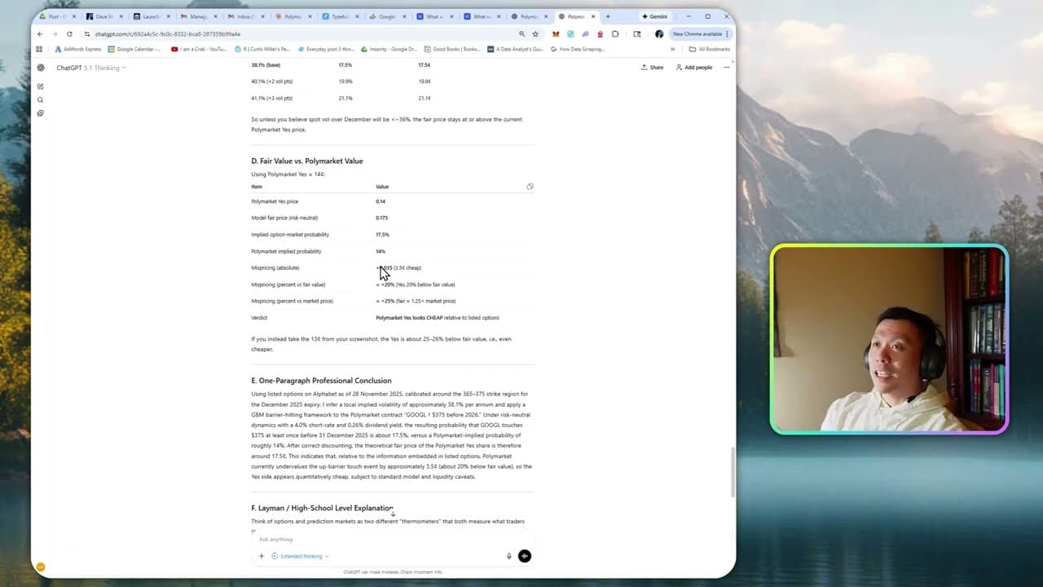Viewport: 1043px width, 587px height.
Task: Click the E. One-Paragraph Professional Conclusion heading
Action: [x=321, y=381]
